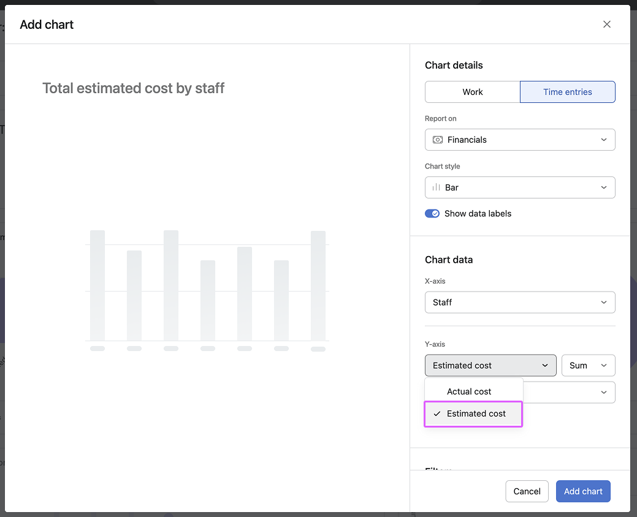Click the chart title Total estimated cost by staff
This screenshot has width=637, height=517.
pos(133,88)
